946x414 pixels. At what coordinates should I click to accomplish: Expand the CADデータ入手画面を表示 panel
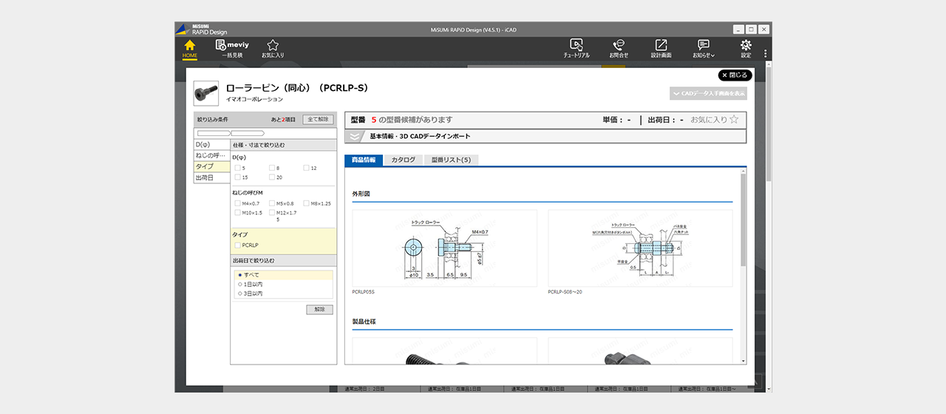point(708,94)
